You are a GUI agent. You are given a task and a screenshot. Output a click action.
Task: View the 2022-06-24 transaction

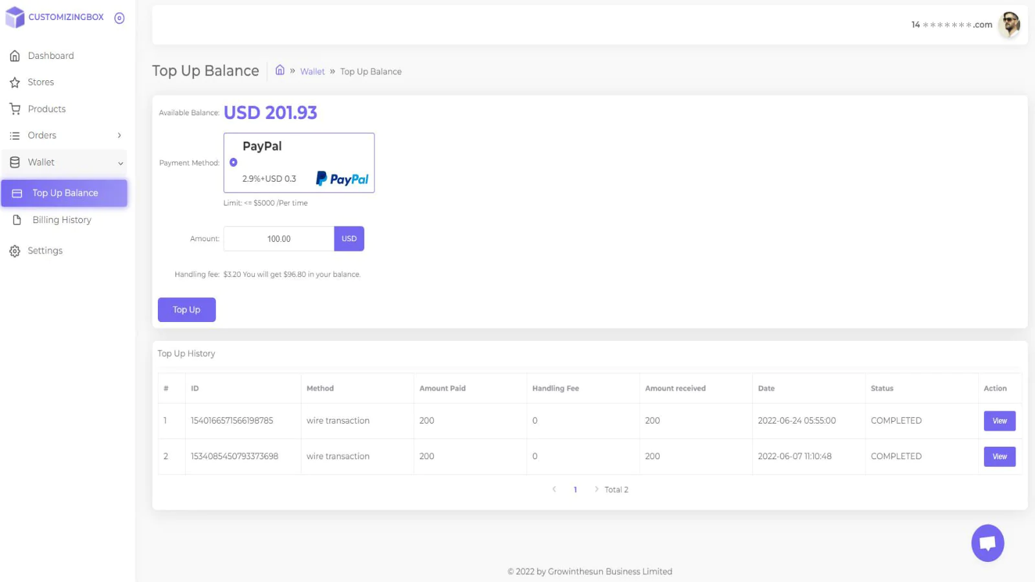(x=999, y=421)
